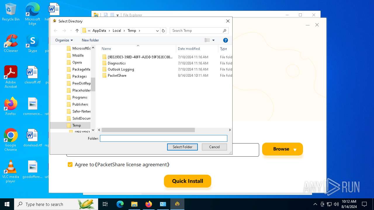Select PeerDistRep folder in tree
This screenshot has height=210, width=374.
[x=81, y=83]
